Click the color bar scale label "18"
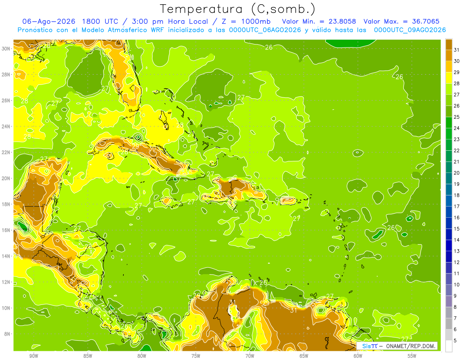This screenshot has width=467, height=361. pyautogui.click(x=456, y=195)
